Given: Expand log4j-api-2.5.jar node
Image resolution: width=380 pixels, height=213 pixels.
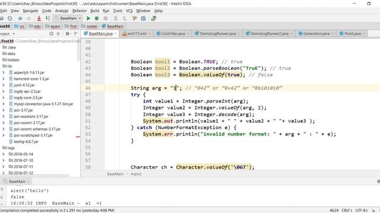Looking at the screenshot, I should (x=4, y=91).
